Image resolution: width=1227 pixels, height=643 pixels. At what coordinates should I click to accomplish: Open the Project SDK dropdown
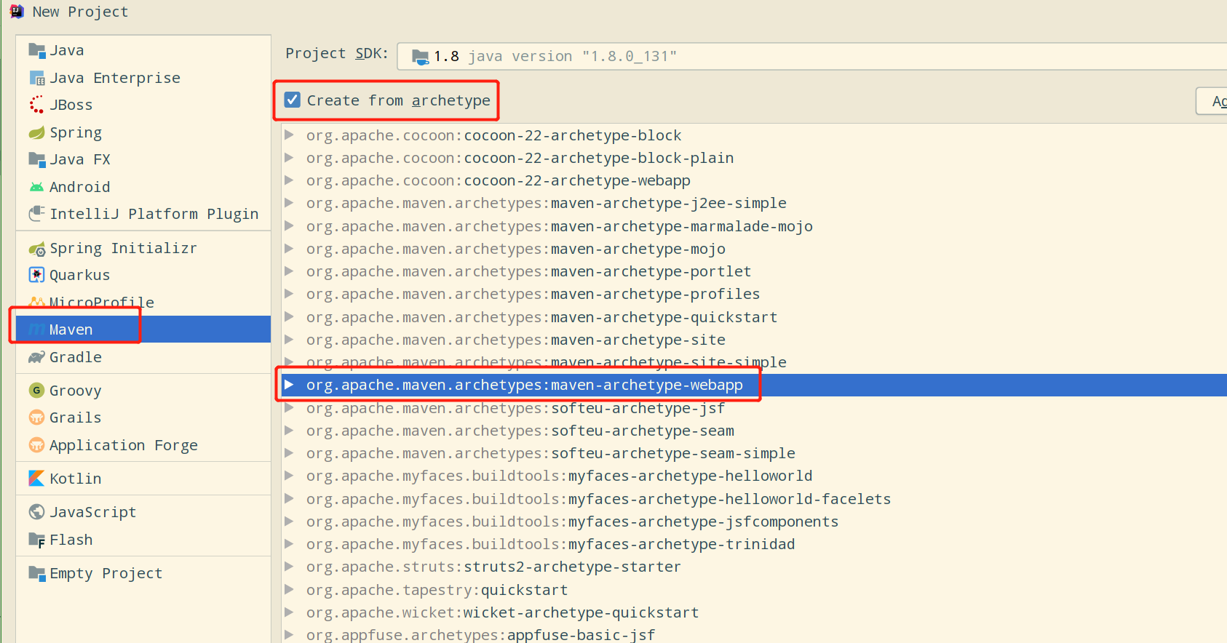click(x=811, y=56)
